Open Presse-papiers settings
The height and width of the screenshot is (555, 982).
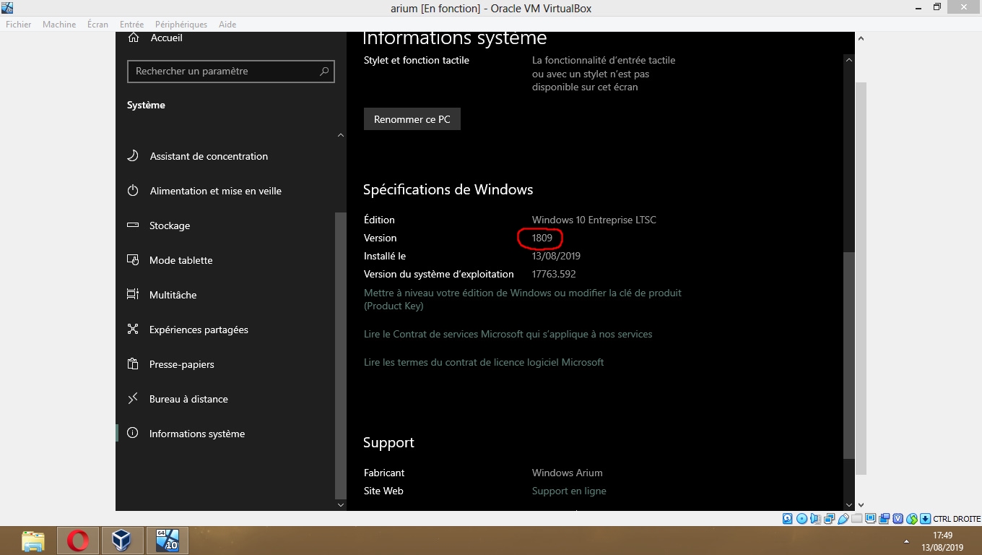181,364
